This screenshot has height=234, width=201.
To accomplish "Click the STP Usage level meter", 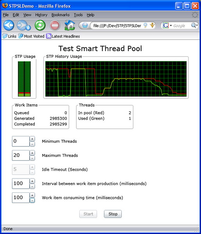I will coord(24,79).
